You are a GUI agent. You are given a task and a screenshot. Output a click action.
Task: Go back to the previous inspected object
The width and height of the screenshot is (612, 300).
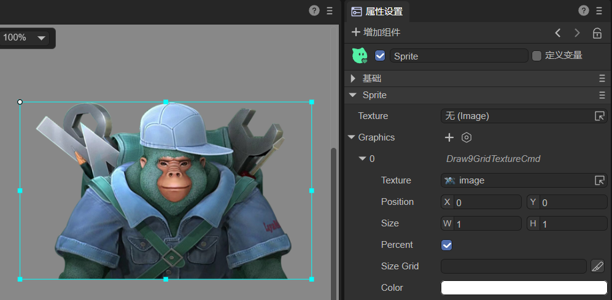point(558,33)
